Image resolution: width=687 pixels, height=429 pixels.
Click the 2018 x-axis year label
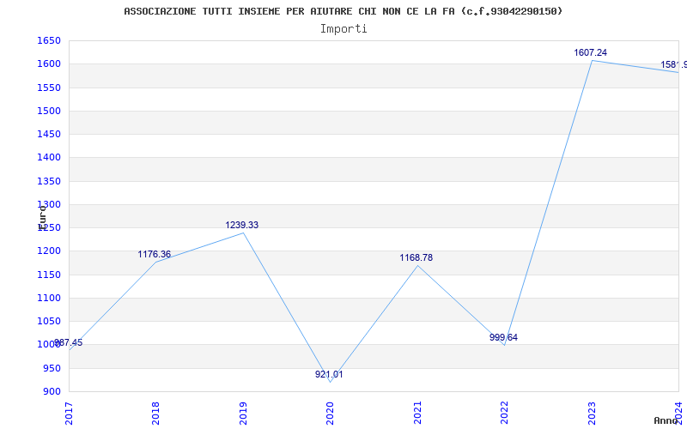coord(156,412)
